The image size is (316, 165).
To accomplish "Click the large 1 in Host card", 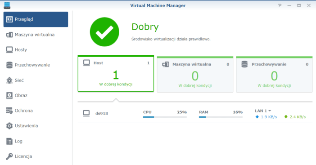I will (116, 75).
